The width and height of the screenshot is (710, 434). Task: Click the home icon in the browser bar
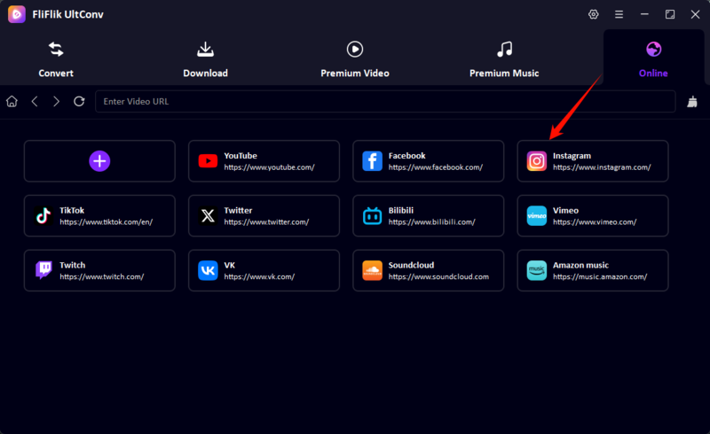pyautogui.click(x=12, y=101)
